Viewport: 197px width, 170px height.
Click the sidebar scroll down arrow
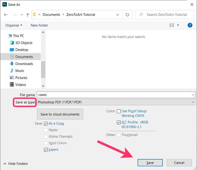(43, 86)
